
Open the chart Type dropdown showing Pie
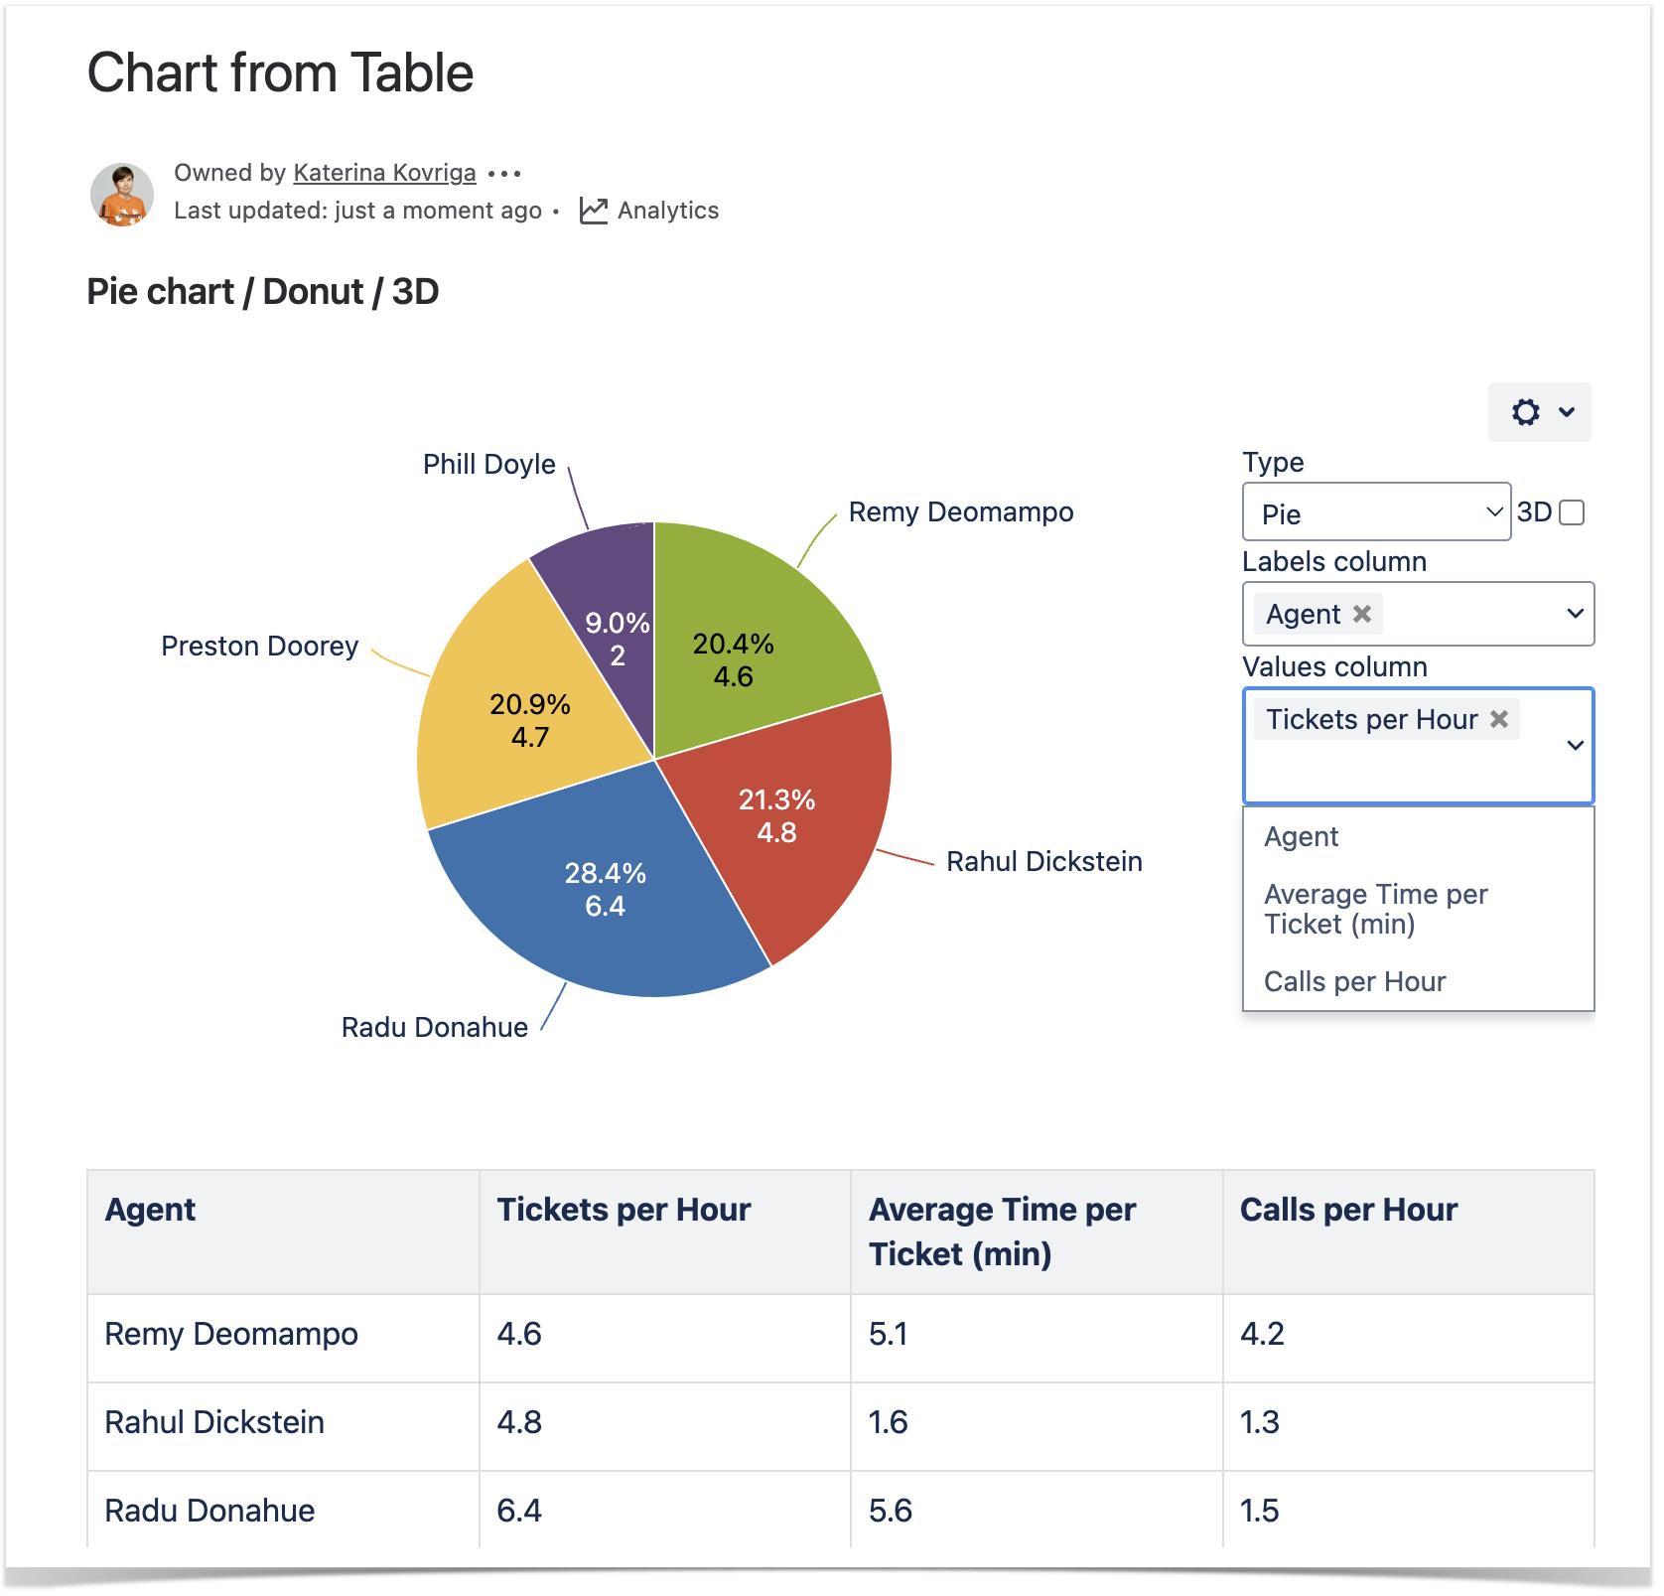1376,512
